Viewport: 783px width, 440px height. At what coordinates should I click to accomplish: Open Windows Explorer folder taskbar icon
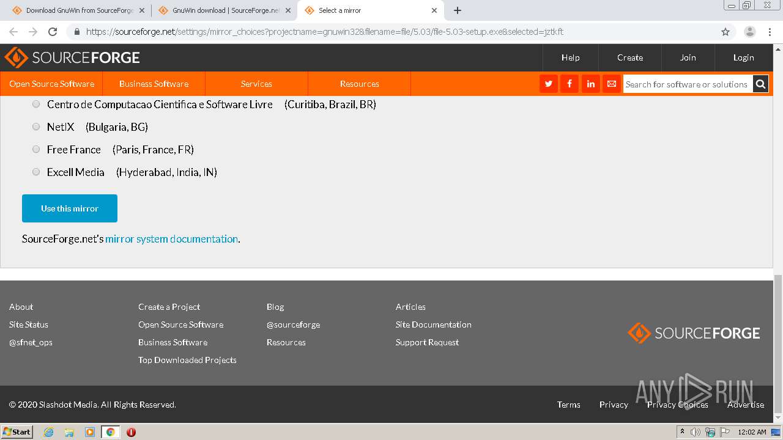69,432
